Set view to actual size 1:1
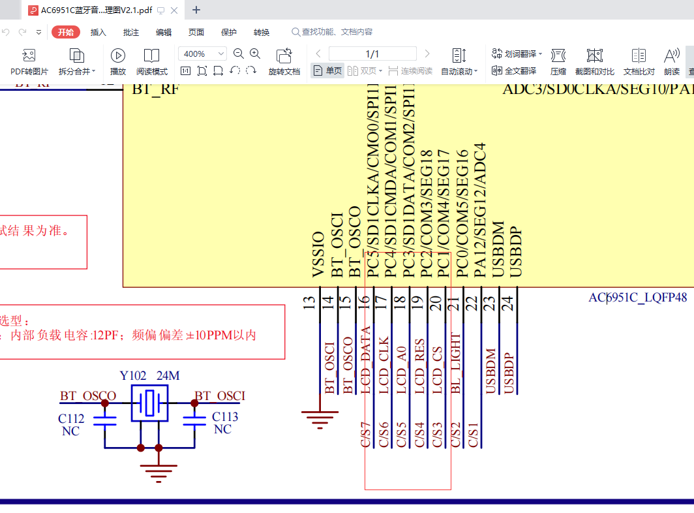The height and width of the screenshot is (513, 694). tap(185, 71)
